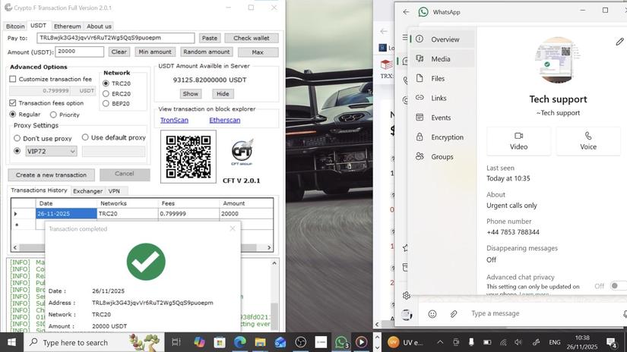The height and width of the screenshot is (352, 627).
Task: Open Task View from the taskbar
Action: pos(176,342)
